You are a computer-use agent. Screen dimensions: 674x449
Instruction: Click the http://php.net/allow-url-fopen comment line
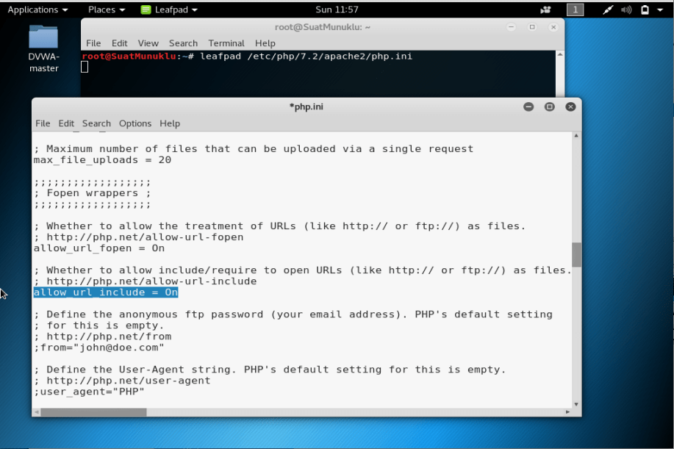coord(138,237)
